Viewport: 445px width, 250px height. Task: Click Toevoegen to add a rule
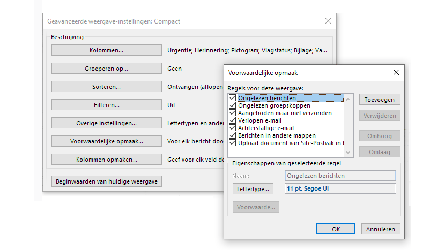[380, 100]
